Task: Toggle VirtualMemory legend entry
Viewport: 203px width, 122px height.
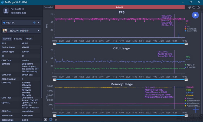Action: [x=193, y=103]
